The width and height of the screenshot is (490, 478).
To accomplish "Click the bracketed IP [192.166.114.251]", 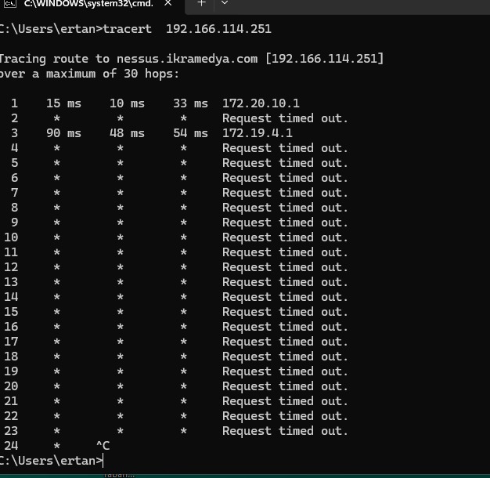I will coord(324,59).
